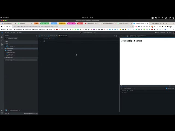The image size is (175, 131).
Task: Click the split editor layout icon
Action: coord(116,36)
